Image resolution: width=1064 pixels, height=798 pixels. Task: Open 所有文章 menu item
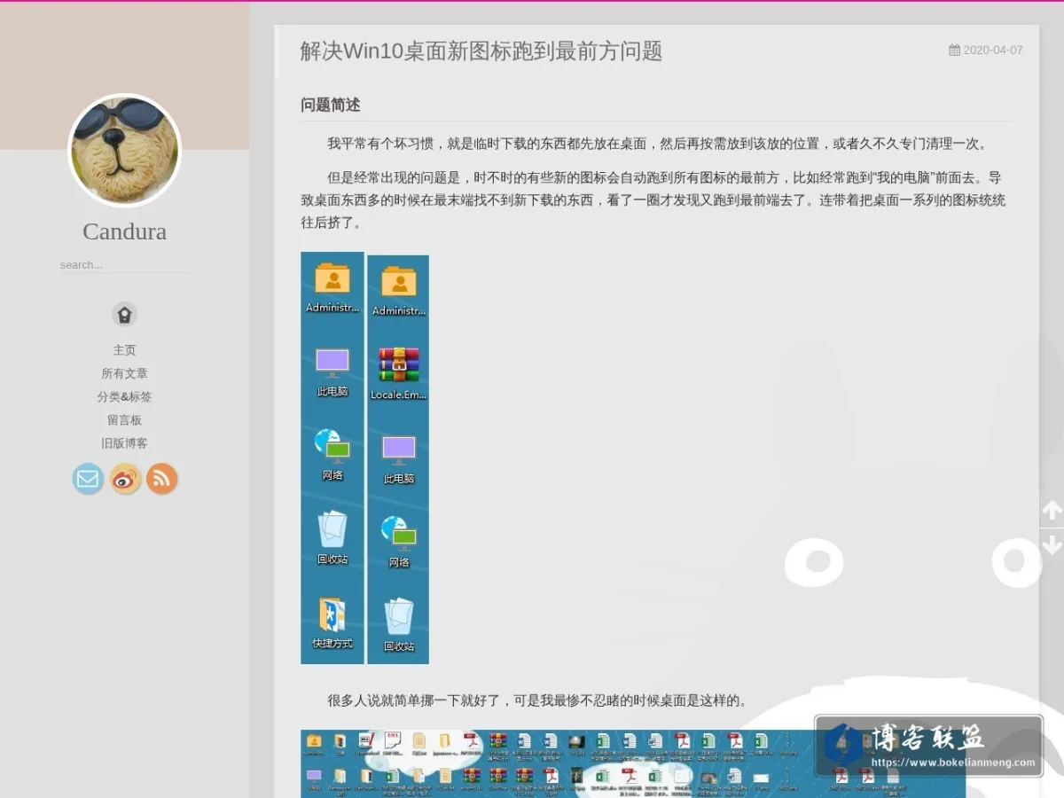[x=125, y=373]
